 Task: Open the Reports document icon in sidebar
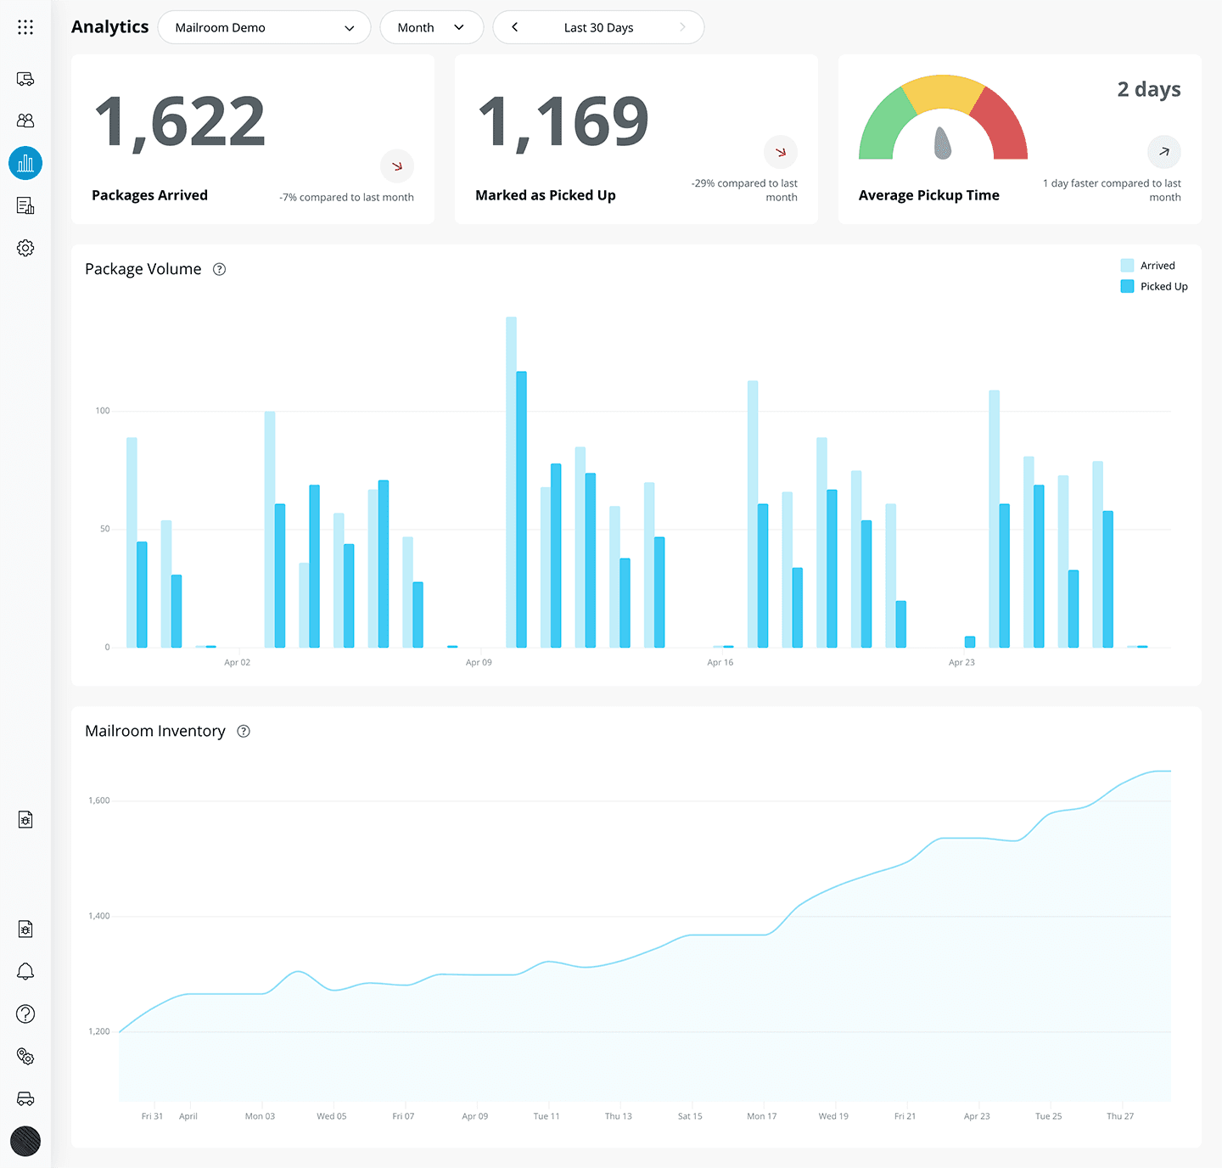[x=25, y=205]
